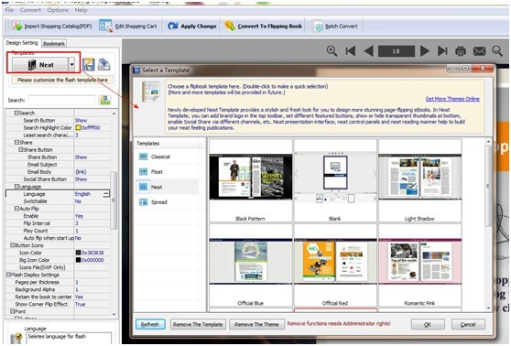Collapse the Auto Flip settings group
Viewport: 511px width, 346px height.
tap(16, 209)
